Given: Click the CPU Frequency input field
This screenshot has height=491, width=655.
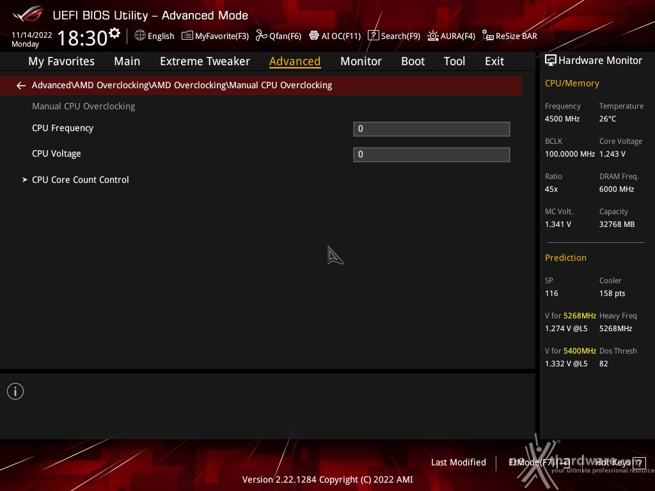Looking at the screenshot, I should (x=432, y=129).
